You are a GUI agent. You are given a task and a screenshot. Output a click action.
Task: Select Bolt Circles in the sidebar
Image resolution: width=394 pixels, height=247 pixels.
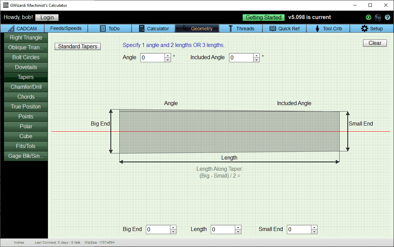pyautogui.click(x=26, y=57)
